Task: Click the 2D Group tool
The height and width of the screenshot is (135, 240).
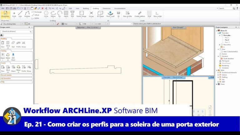Action: pyautogui.click(x=91, y=14)
